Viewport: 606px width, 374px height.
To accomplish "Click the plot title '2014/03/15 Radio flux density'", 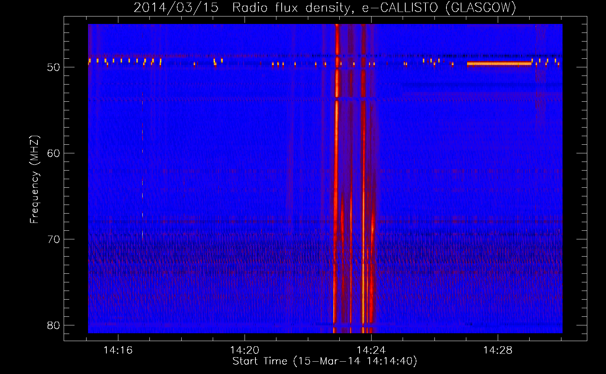I will click(243, 7).
